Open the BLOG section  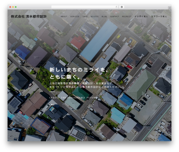104,17
